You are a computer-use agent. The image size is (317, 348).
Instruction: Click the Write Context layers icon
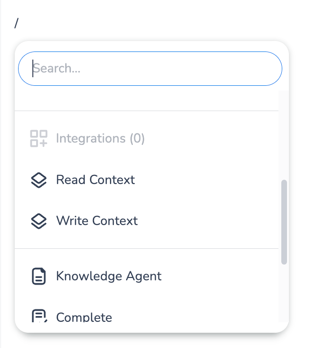pos(39,221)
